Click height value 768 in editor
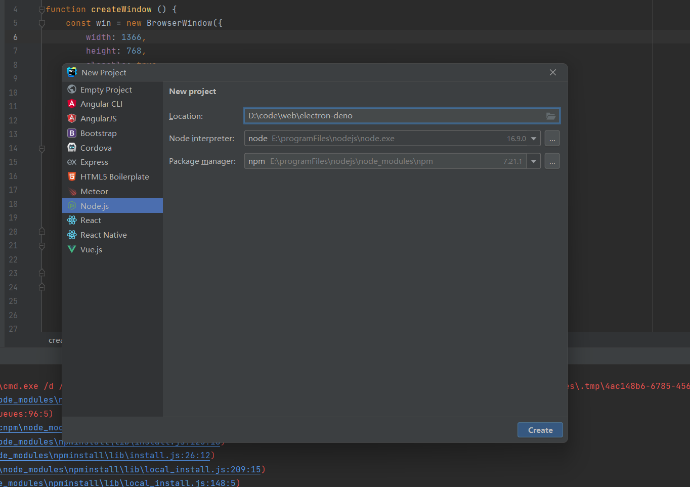This screenshot has width=690, height=487. click(134, 51)
